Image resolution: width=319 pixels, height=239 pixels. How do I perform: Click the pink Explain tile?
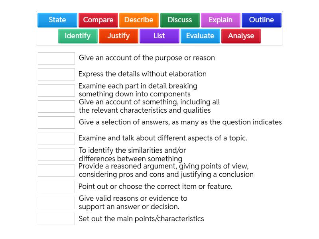(221, 20)
